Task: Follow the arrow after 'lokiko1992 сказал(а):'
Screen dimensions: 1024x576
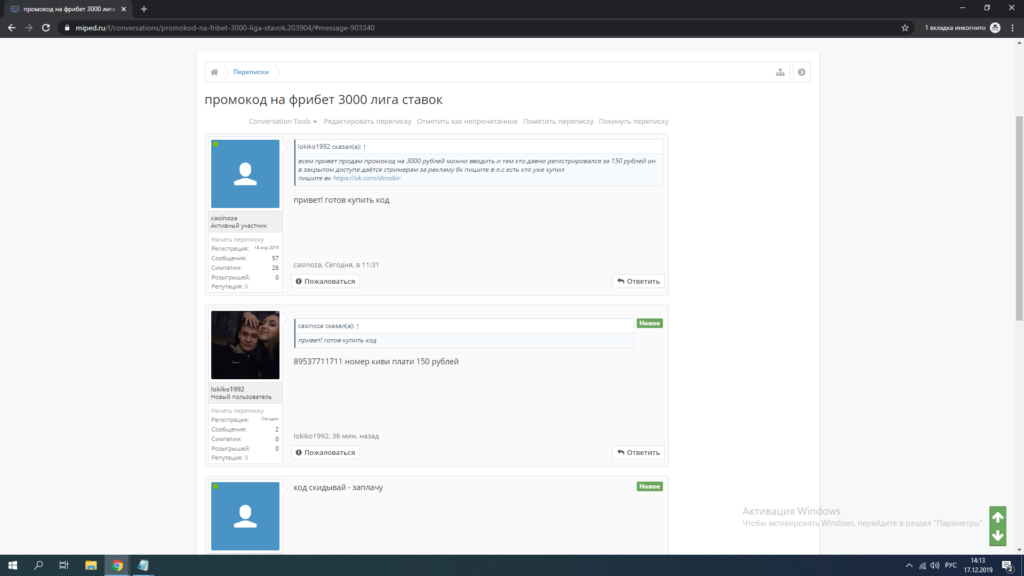Action: point(364,147)
